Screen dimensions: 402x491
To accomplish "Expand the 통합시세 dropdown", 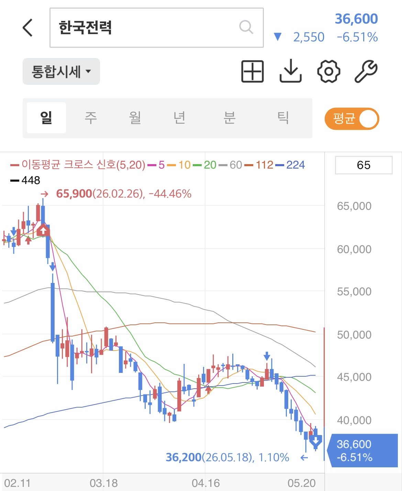I will click(x=61, y=71).
